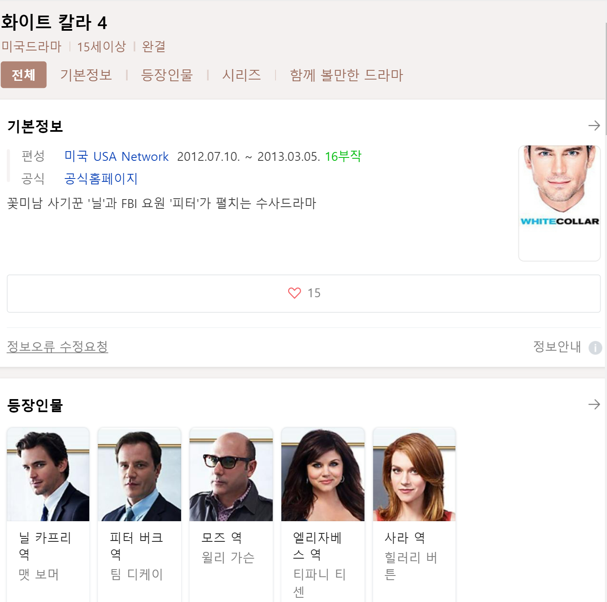Switch to 등장인물 tab
The width and height of the screenshot is (607, 602).
(x=167, y=75)
